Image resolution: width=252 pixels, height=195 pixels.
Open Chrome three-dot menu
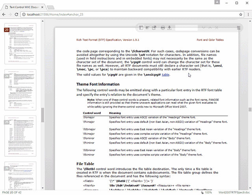tap(248, 15)
